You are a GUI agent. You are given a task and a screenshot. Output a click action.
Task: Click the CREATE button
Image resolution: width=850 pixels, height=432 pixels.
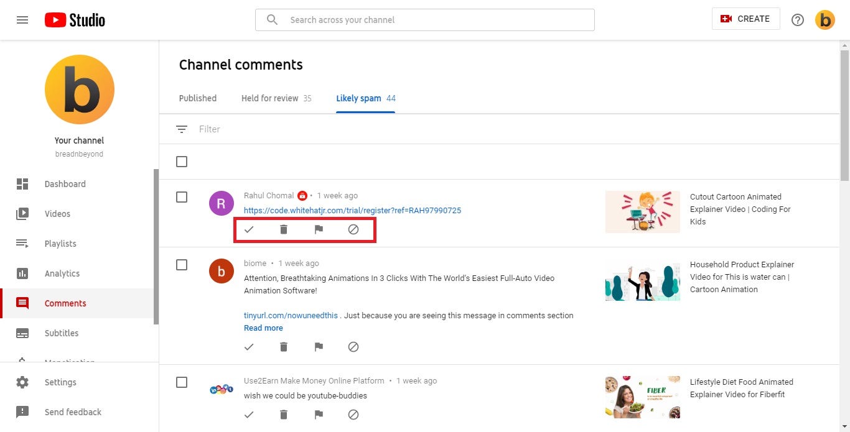[x=745, y=19]
